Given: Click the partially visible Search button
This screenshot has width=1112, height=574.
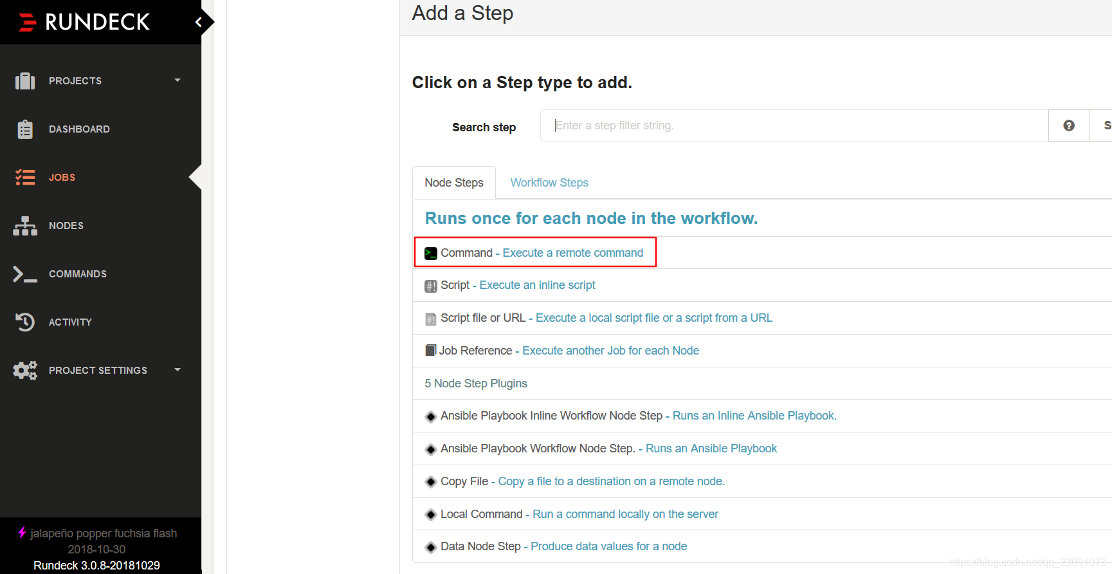Looking at the screenshot, I should (x=1102, y=125).
